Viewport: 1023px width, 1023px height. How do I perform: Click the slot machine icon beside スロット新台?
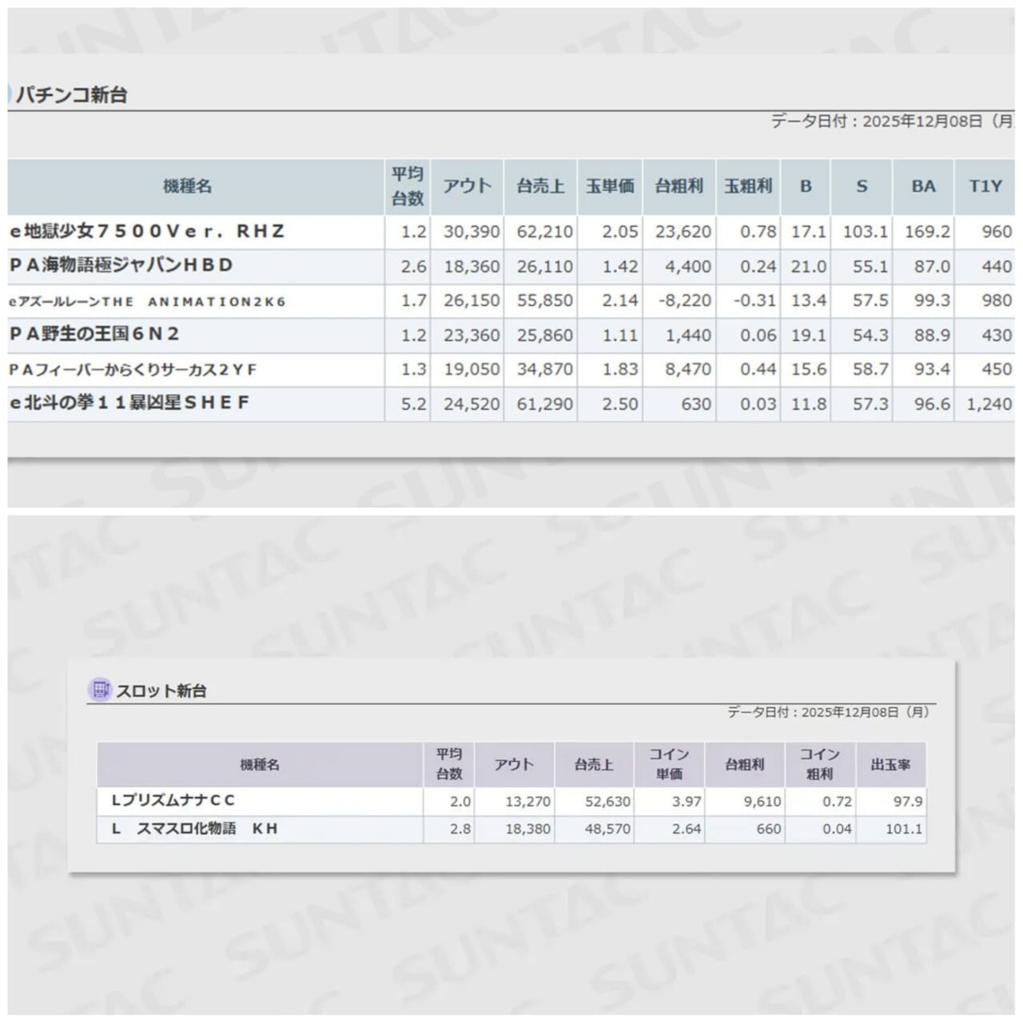point(100,689)
